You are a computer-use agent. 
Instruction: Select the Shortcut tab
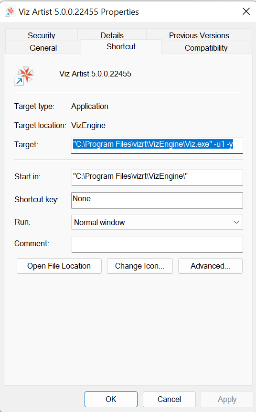[121, 46]
